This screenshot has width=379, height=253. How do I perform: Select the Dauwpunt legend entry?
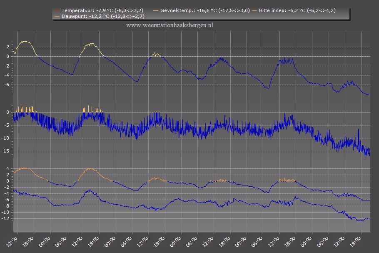pyautogui.click(x=100, y=16)
